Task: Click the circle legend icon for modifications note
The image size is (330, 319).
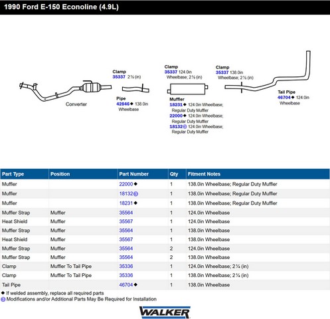Action: (x=3, y=299)
